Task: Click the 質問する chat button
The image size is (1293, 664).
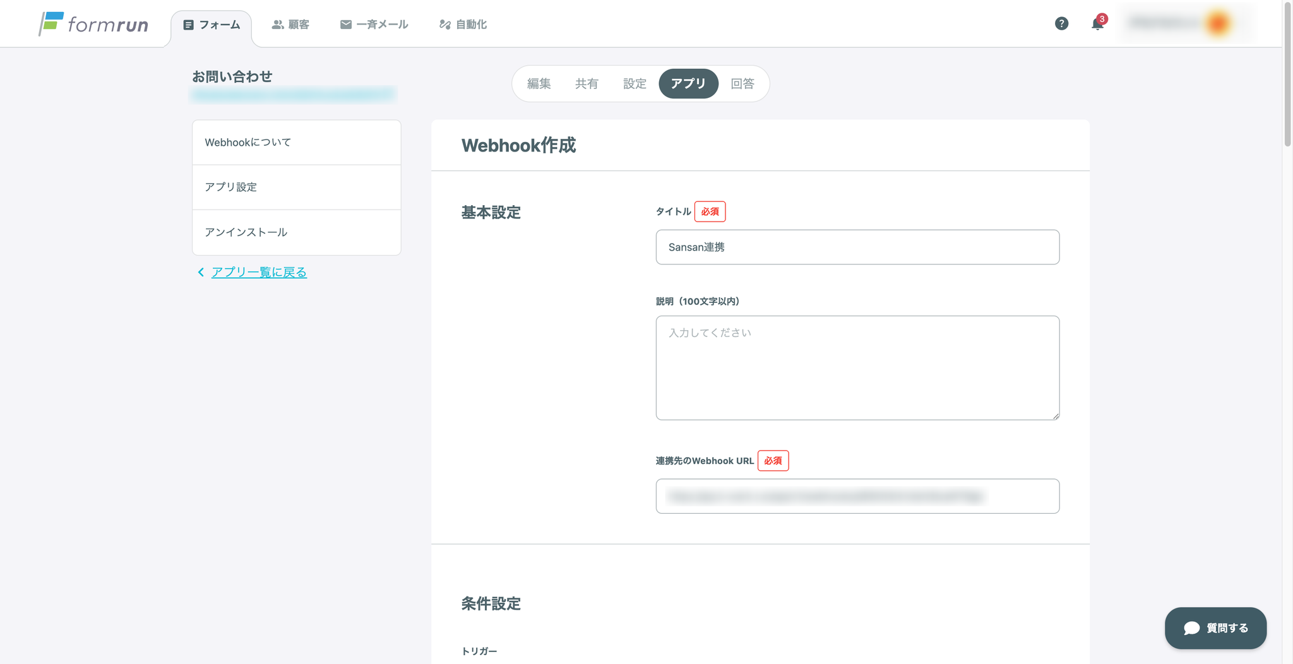Action: (1215, 628)
